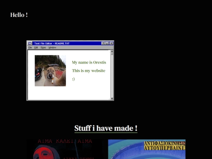Click the scrollbar down arrow in editor
Screen dimensions: 212x159
(x=112, y=99)
